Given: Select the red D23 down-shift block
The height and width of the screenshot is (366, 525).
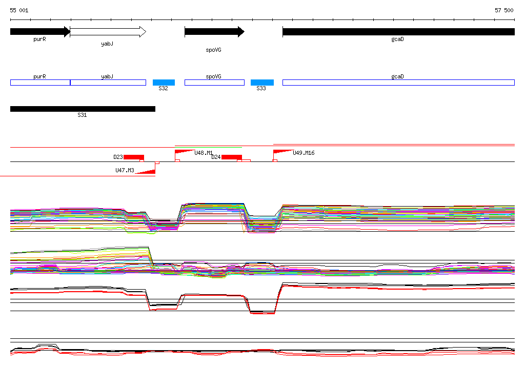Looking at the screenshot, I should (134, 157).
